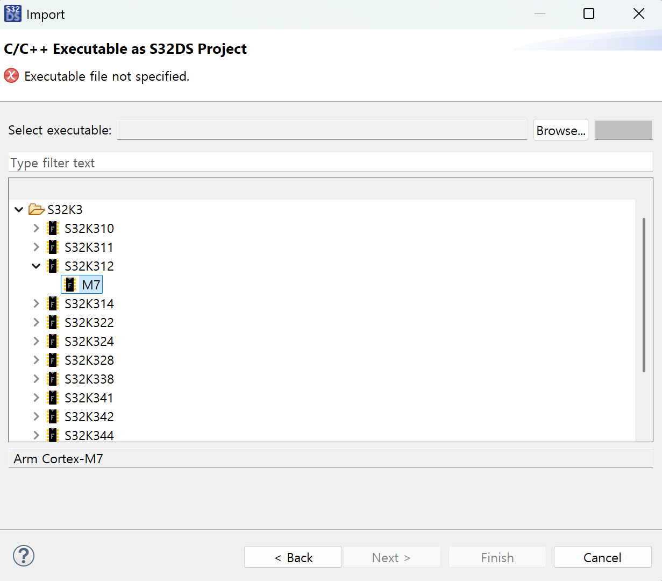The height and width of the screenshot is (581, 662).
Task: Select the S32K3 tree label
Action: click(x=65, y=209)
